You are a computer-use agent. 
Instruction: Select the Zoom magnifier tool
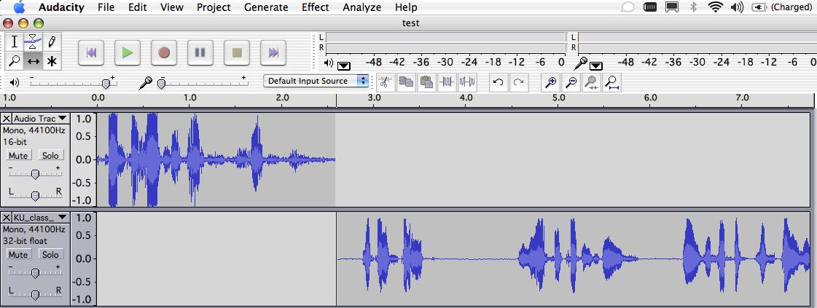[x=15, y=61]
